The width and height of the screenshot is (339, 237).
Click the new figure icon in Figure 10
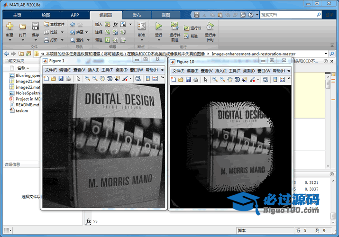[174, 80]
